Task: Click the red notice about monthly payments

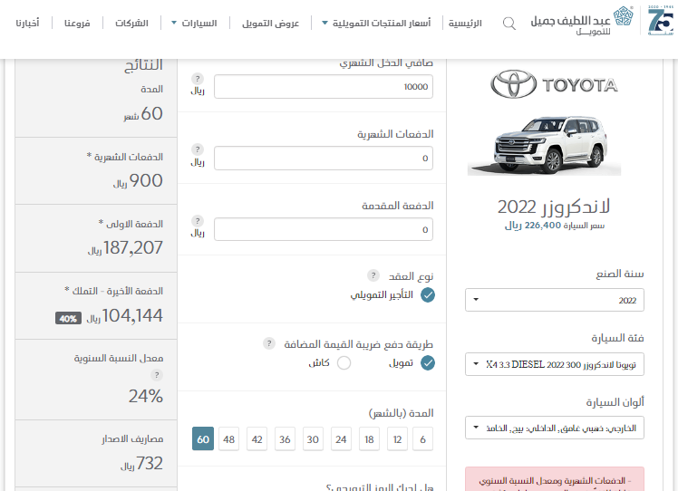Action: pyautogui.click(x=555, y=479)
